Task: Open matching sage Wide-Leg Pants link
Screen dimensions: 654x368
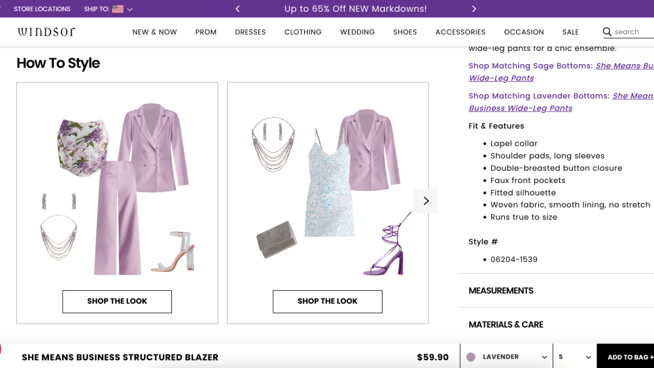Action: [x=502, y=78]
